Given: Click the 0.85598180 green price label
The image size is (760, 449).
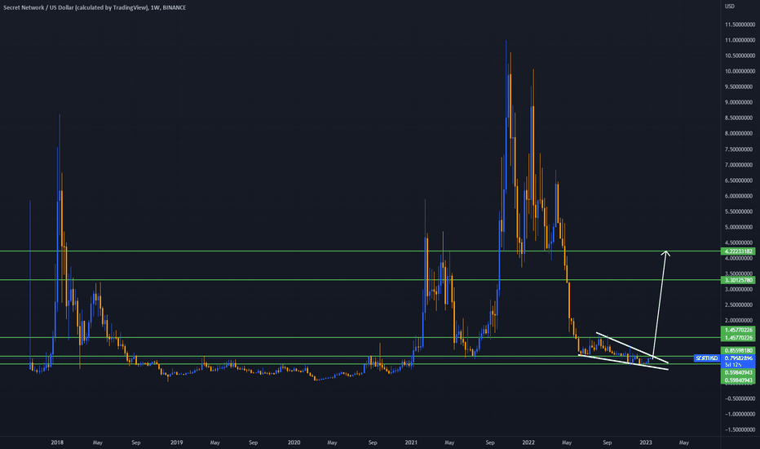Looking at the screenshot, I should click(738, 350).
